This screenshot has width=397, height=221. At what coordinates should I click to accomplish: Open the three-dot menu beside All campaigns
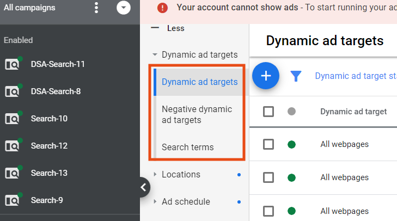pyautogui.click(x=96, y=8)
